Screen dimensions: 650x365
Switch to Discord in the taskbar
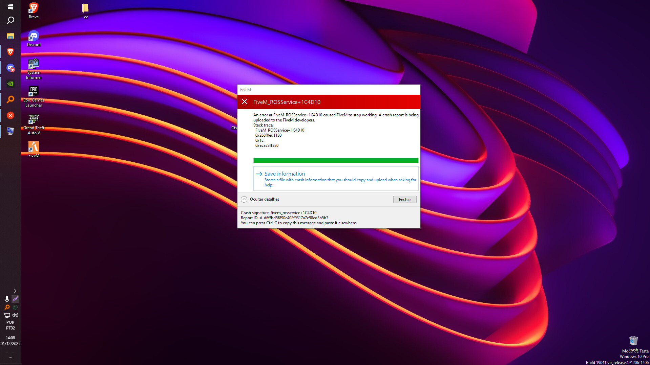point(11,68)
